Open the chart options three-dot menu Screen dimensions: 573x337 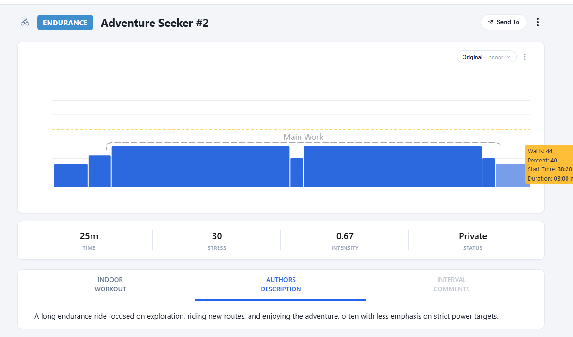click(525, 57)
